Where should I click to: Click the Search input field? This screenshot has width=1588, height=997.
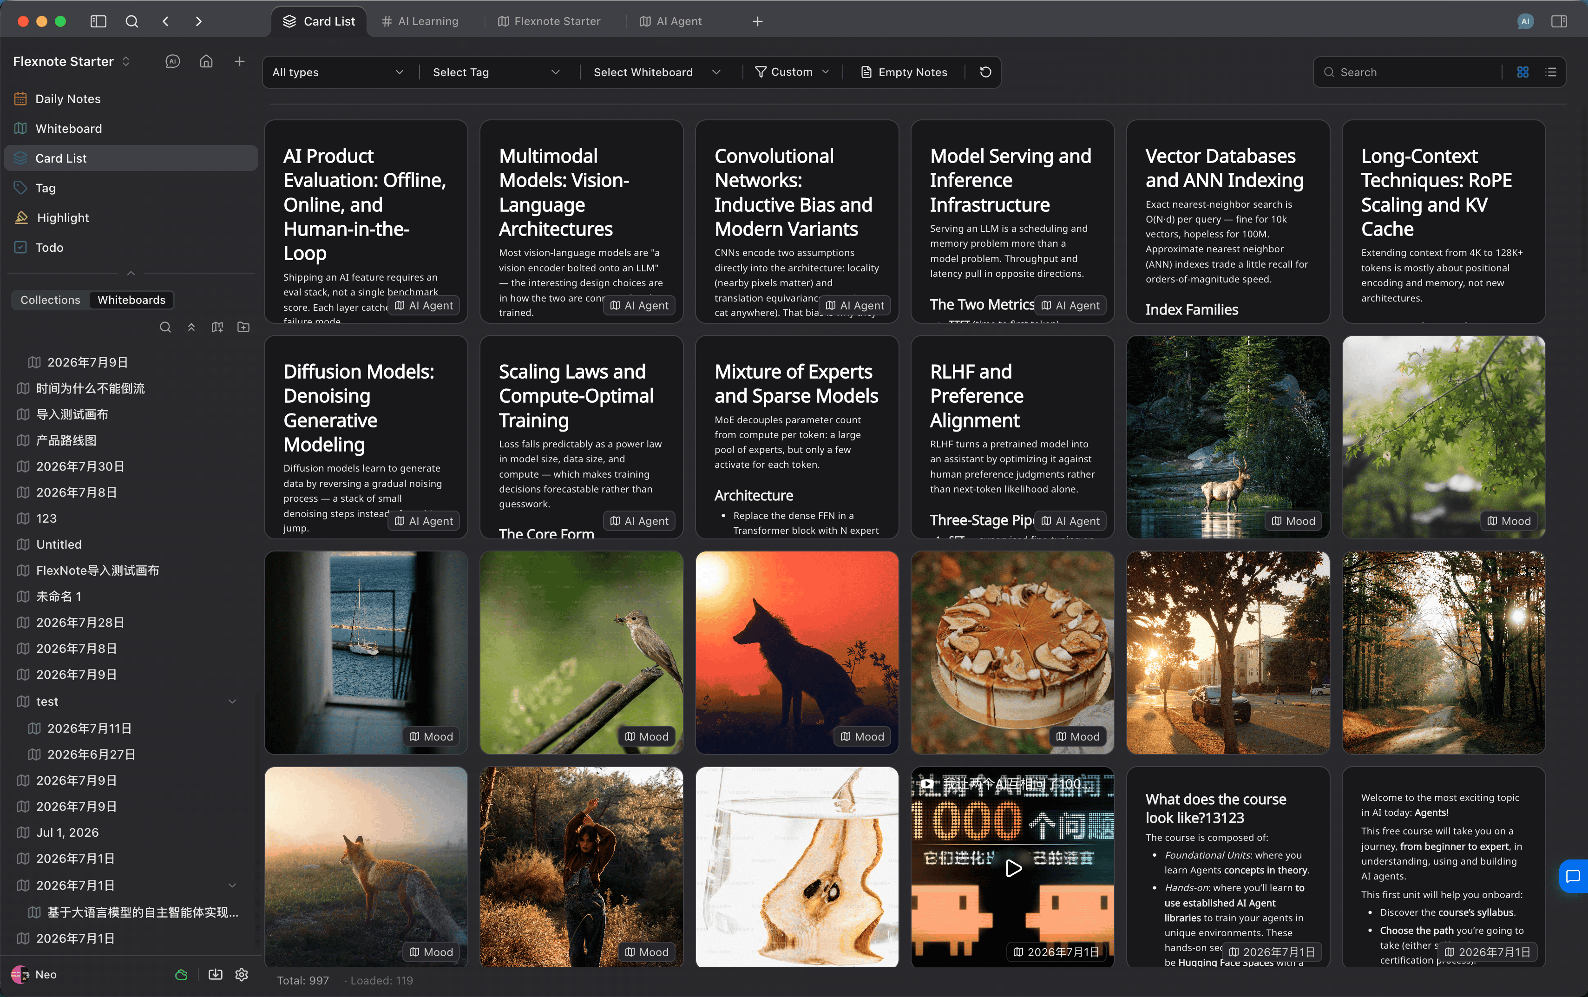(x=1411, y=72)
